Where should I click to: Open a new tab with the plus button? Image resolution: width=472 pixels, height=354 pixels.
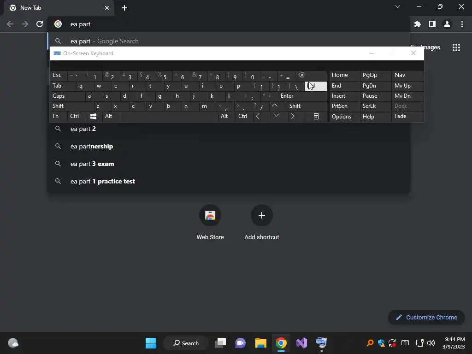click(124, 8)
